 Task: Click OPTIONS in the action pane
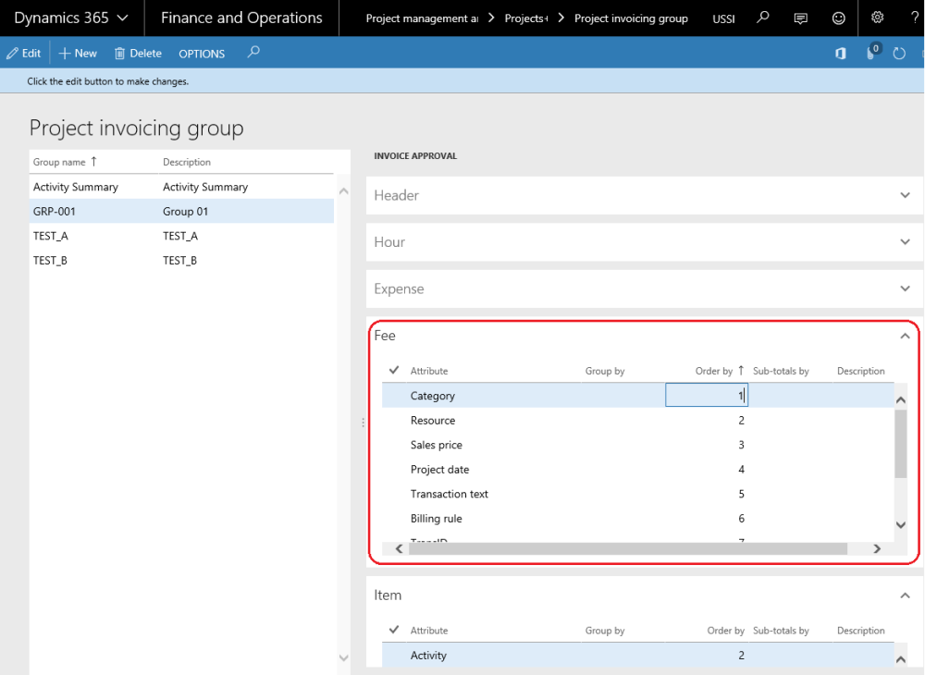202,53
